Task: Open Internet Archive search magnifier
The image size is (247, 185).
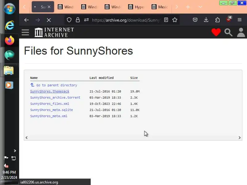Action: (x=228, y=32)
